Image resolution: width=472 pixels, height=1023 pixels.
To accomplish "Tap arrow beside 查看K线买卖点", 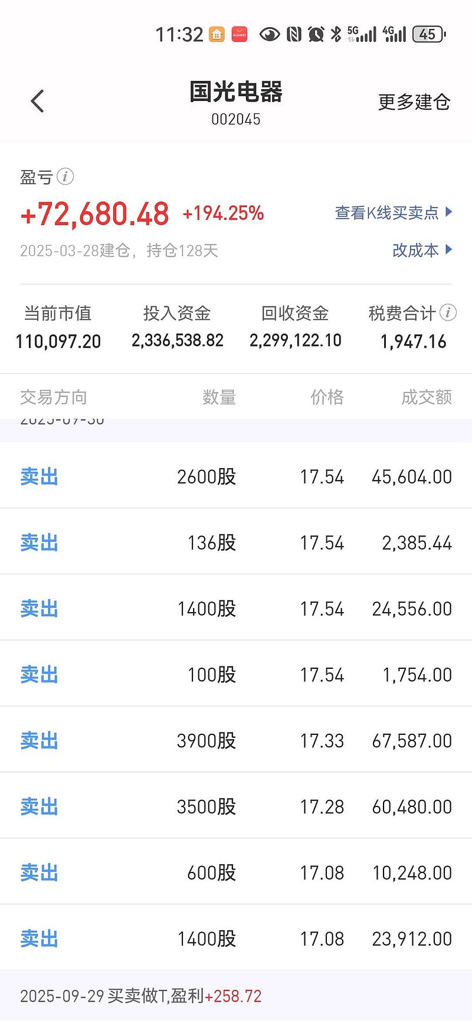I will [x=449, y=212].
